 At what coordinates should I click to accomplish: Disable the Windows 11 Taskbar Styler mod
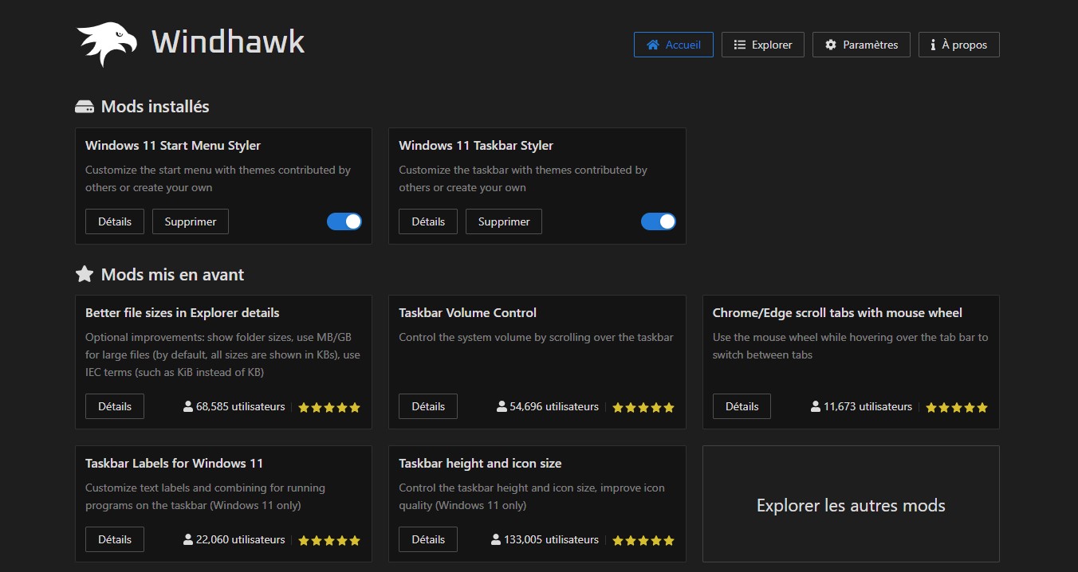(x=659, y=221)
